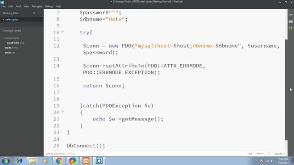Launch Internet Explorer from taskbar
This screenshot has height=165, width=294.
19,161
